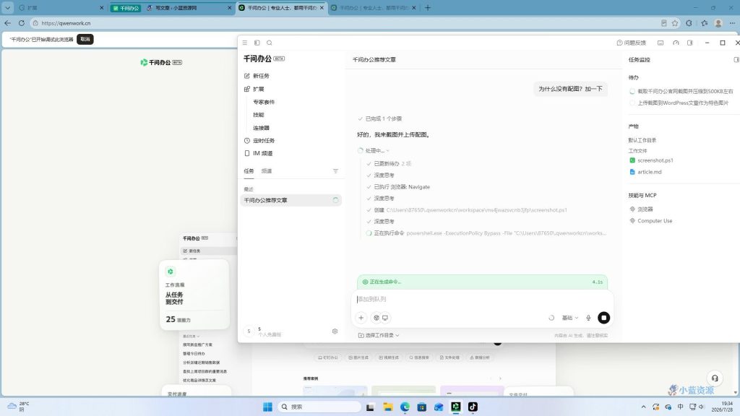Open settings gear in the sidebar footer

point(335,331)
